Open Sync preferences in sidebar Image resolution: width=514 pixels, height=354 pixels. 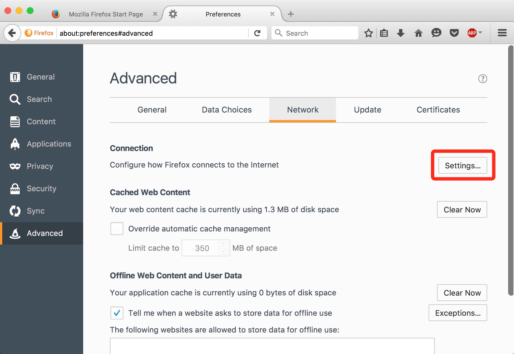click(42, 211)
